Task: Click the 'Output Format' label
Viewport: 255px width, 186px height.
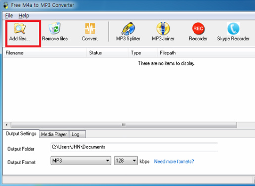Action: (21, 162)
